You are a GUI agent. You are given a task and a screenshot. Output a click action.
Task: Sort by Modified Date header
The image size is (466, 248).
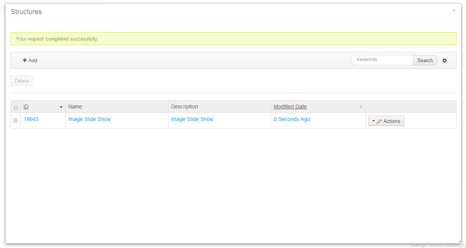[290, 107]
